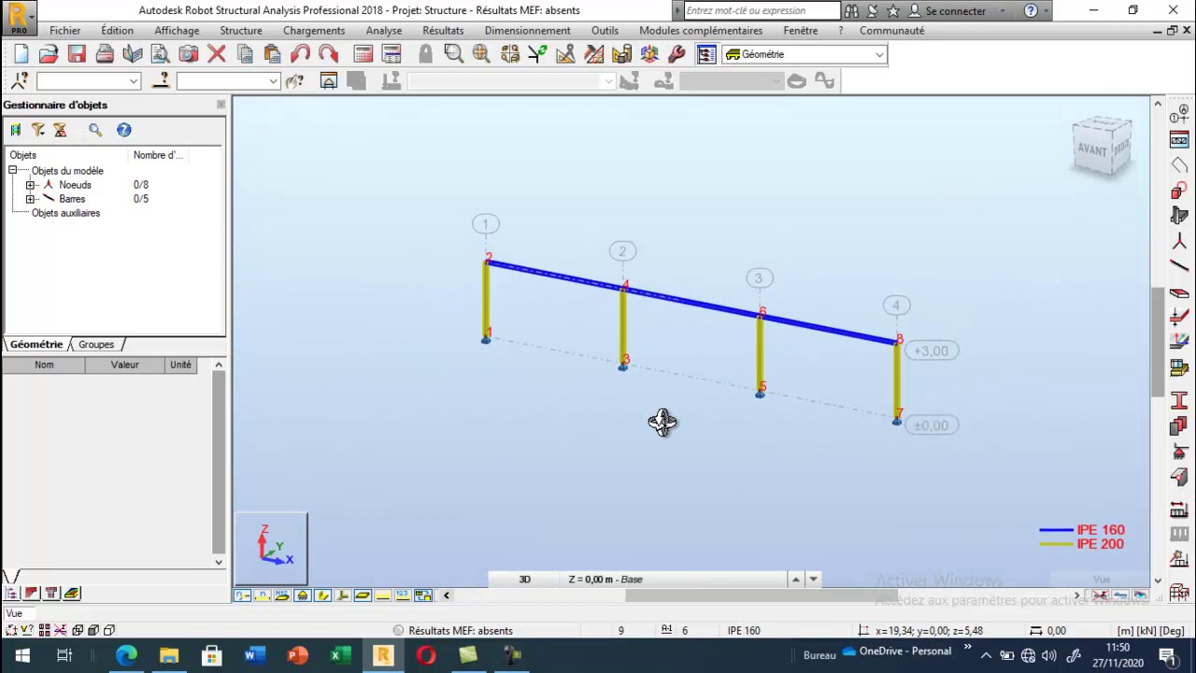Open Excel from the taskbar
Viewport: 1196px width, 673px height.
tap(340, 655)
